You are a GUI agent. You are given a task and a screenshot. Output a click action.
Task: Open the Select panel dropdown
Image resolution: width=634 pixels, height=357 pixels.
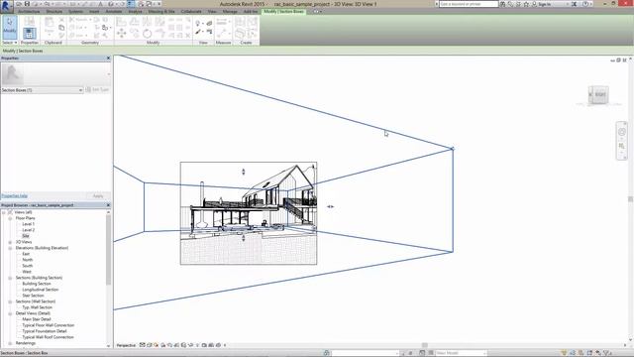[10, 43]
